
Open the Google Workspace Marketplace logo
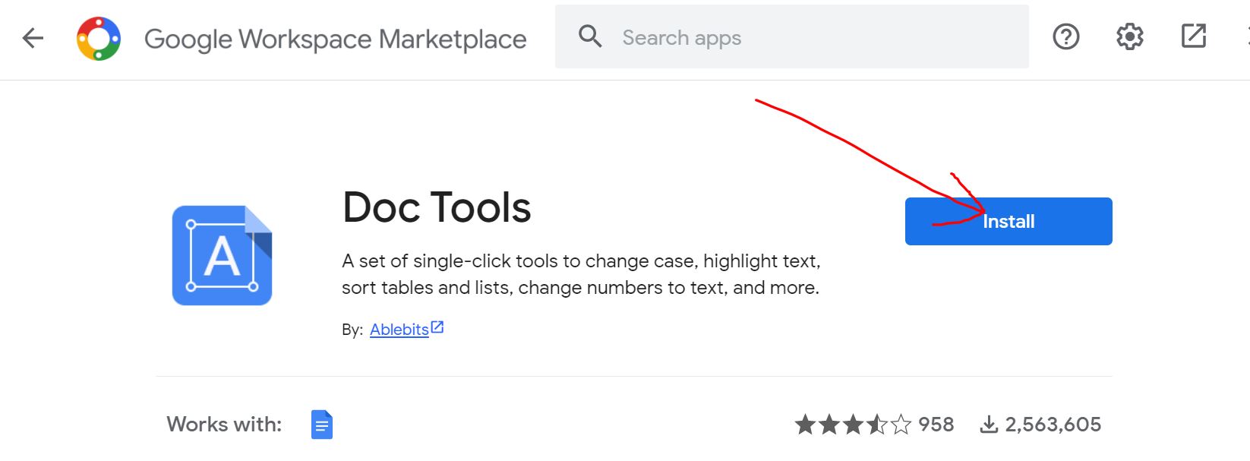(x=99, y=38)
